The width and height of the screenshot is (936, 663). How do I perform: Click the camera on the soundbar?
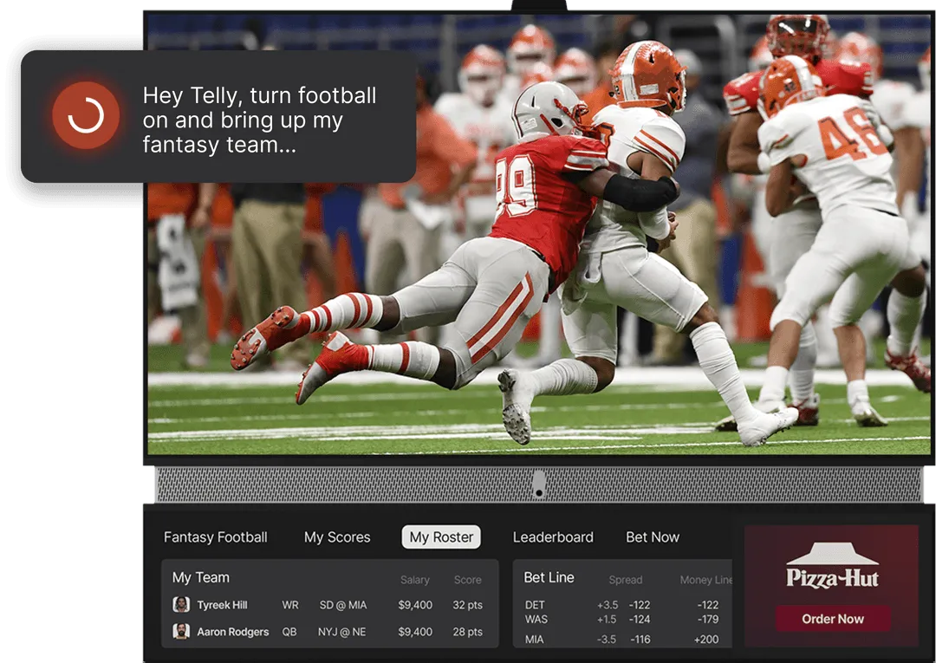pyautogui.click(x=538, y=484)
